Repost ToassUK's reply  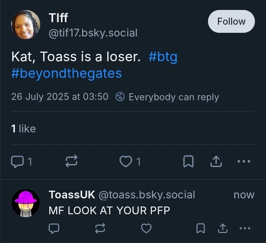pos(100,229)
